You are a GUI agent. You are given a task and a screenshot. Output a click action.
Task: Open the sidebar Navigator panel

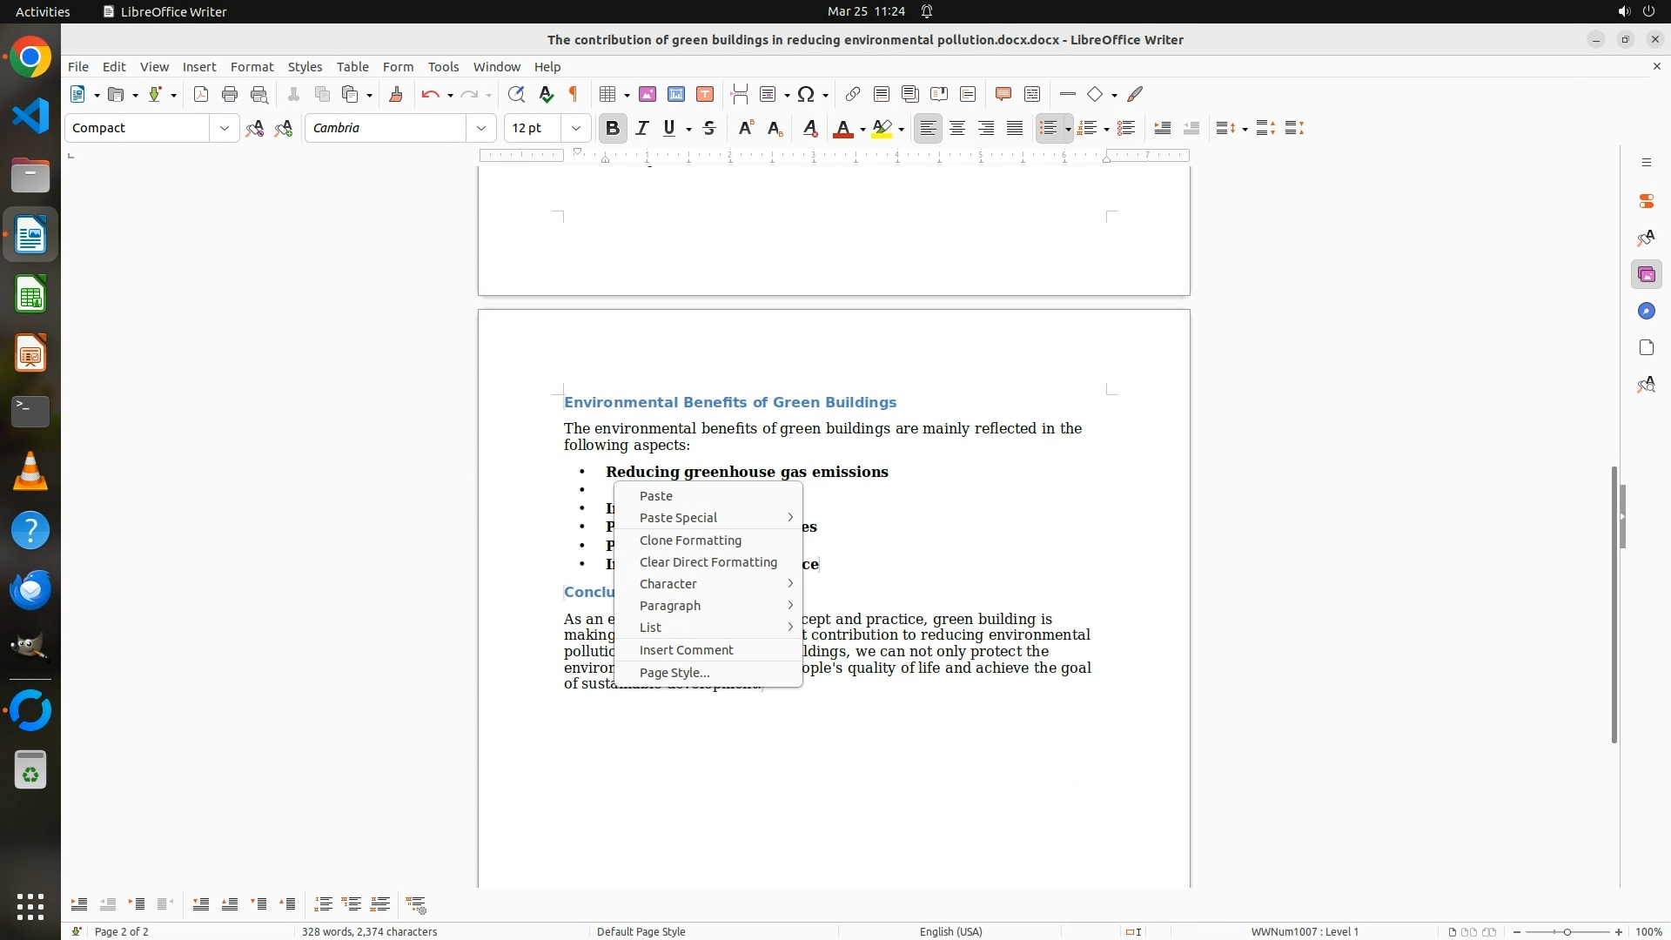1646,312
